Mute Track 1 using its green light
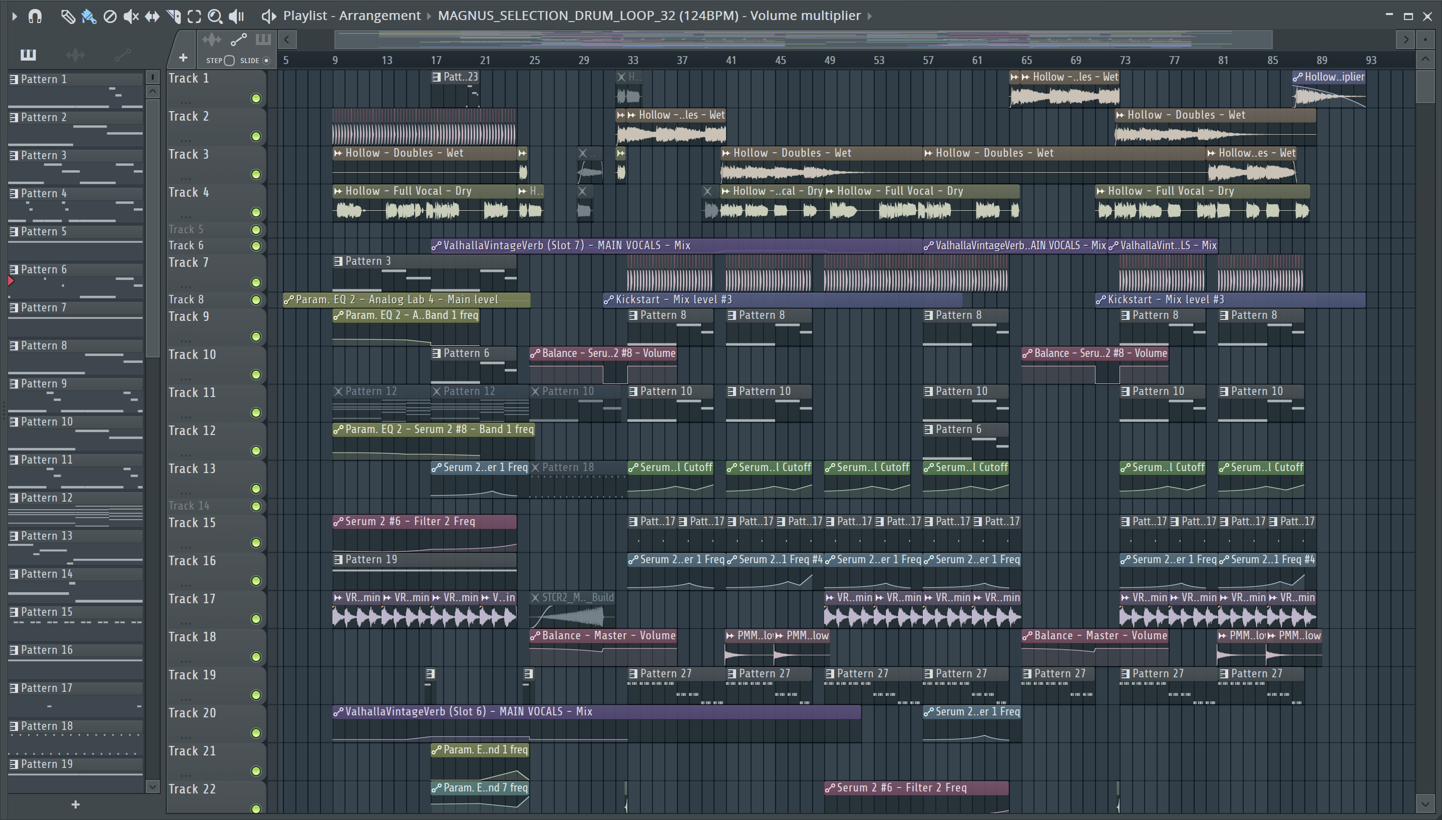Viewport: 1442px width, 820px height. (256, 99)
